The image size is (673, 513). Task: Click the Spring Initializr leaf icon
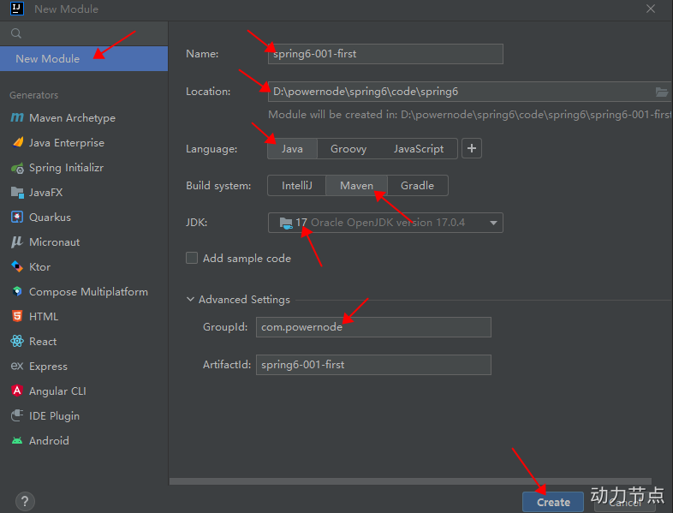pyautogui.click(x=17, y=168)
